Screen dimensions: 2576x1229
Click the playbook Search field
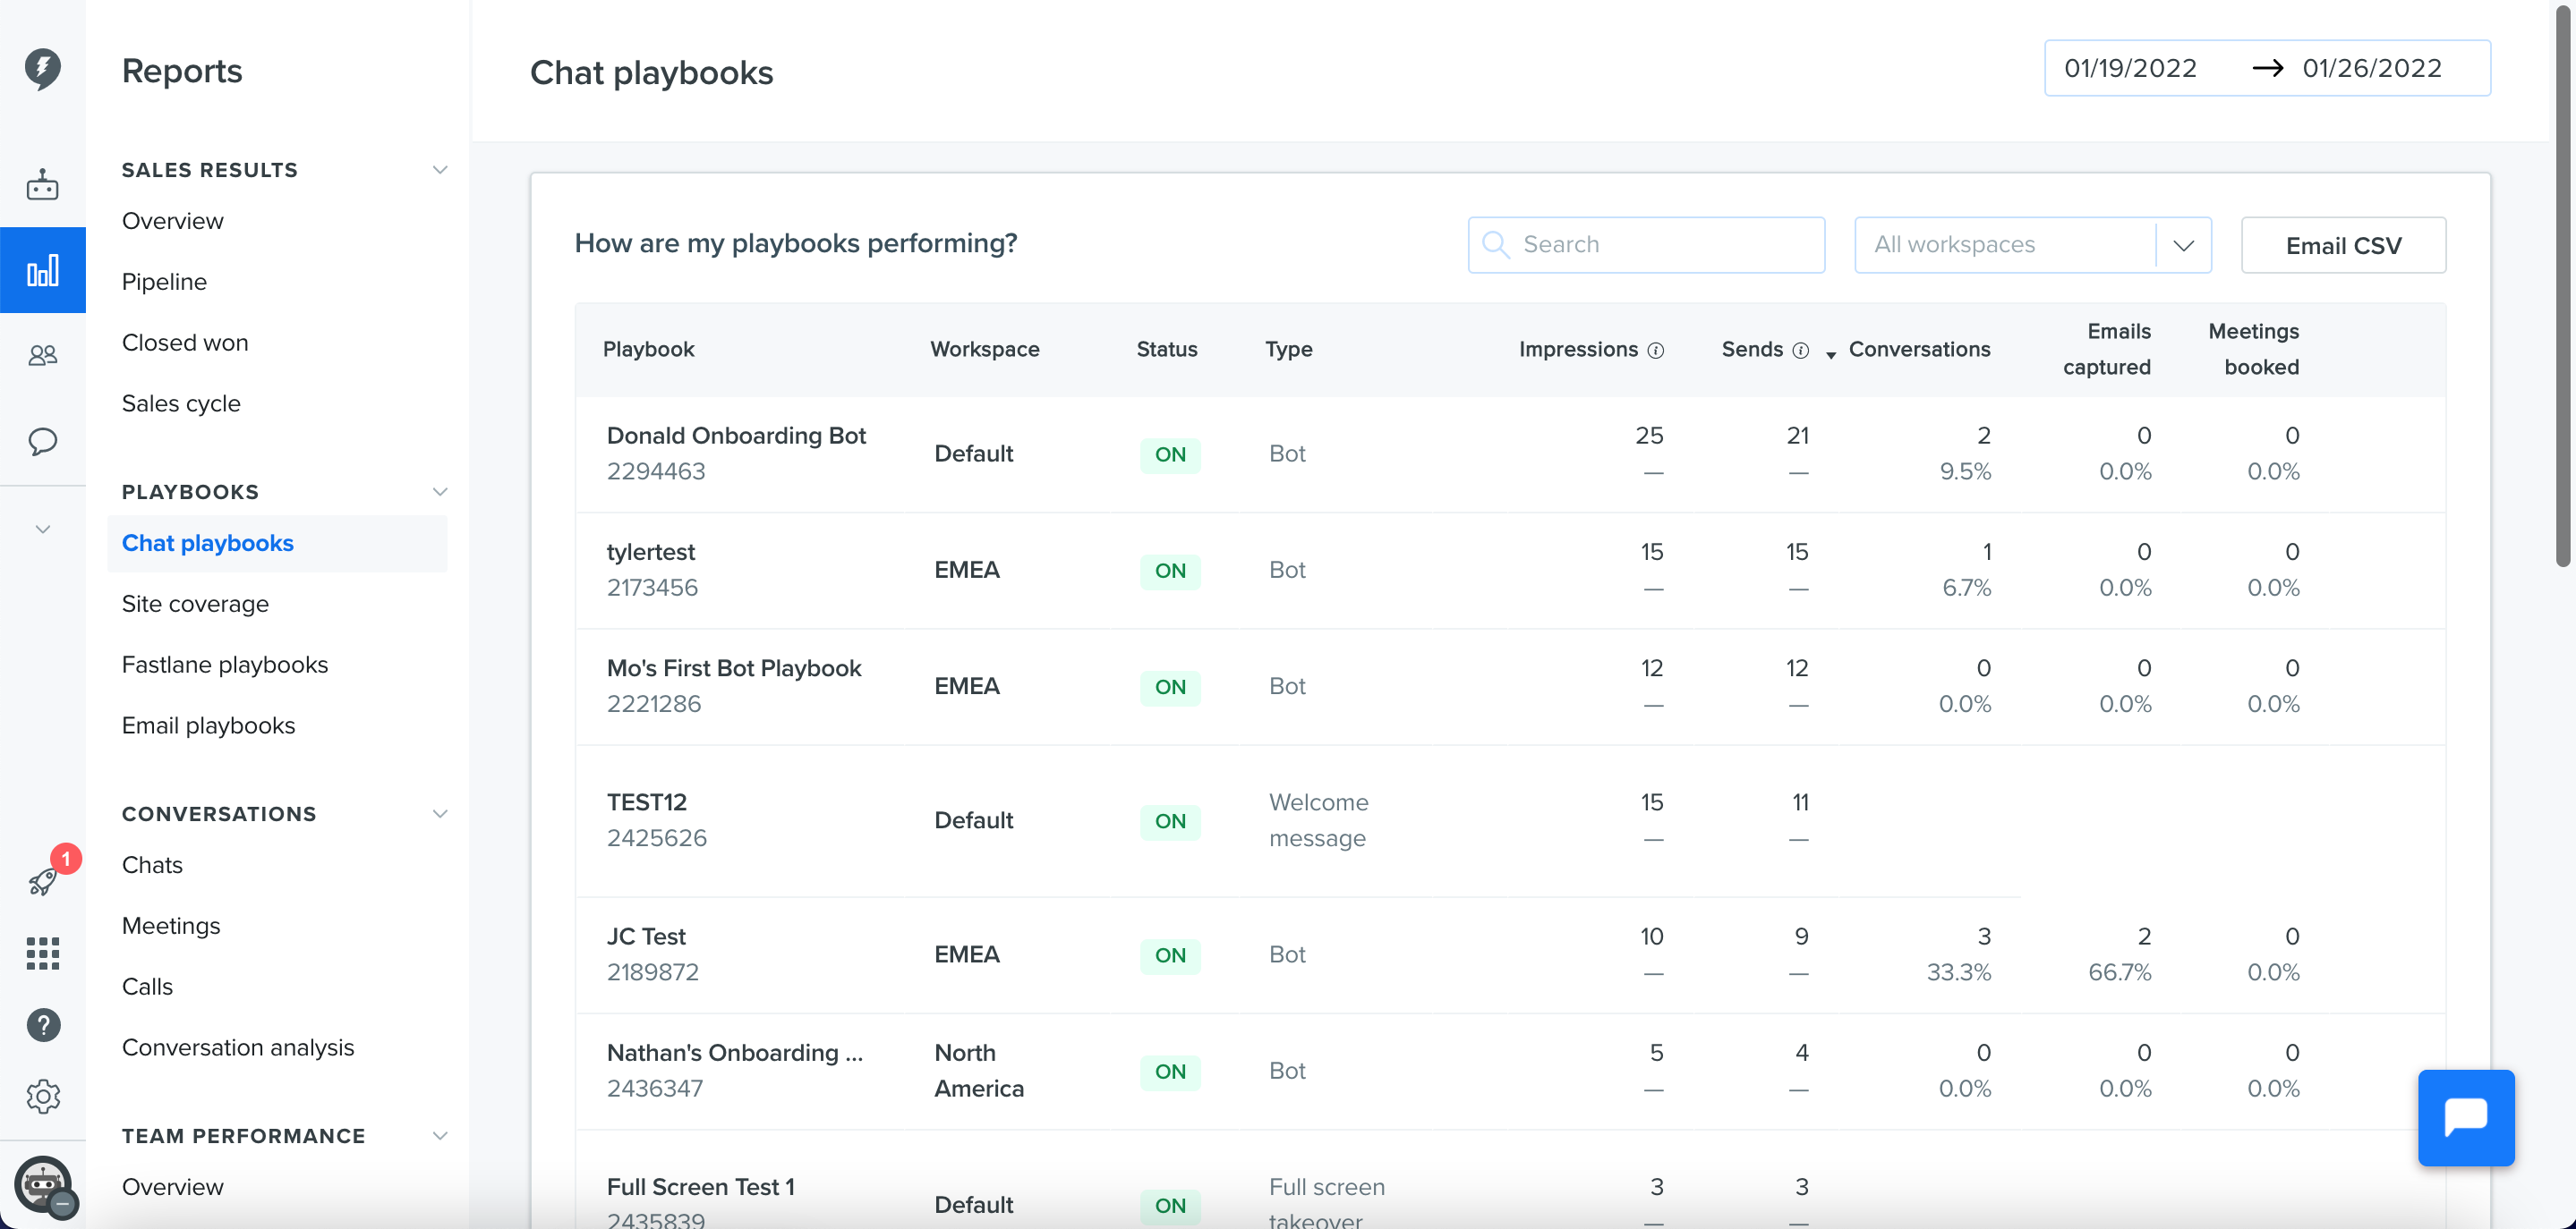point(1646,245)
